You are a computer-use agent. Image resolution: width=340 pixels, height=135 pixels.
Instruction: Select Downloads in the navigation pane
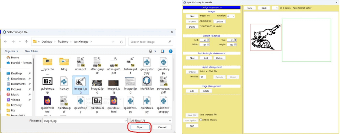coord(18,78)
